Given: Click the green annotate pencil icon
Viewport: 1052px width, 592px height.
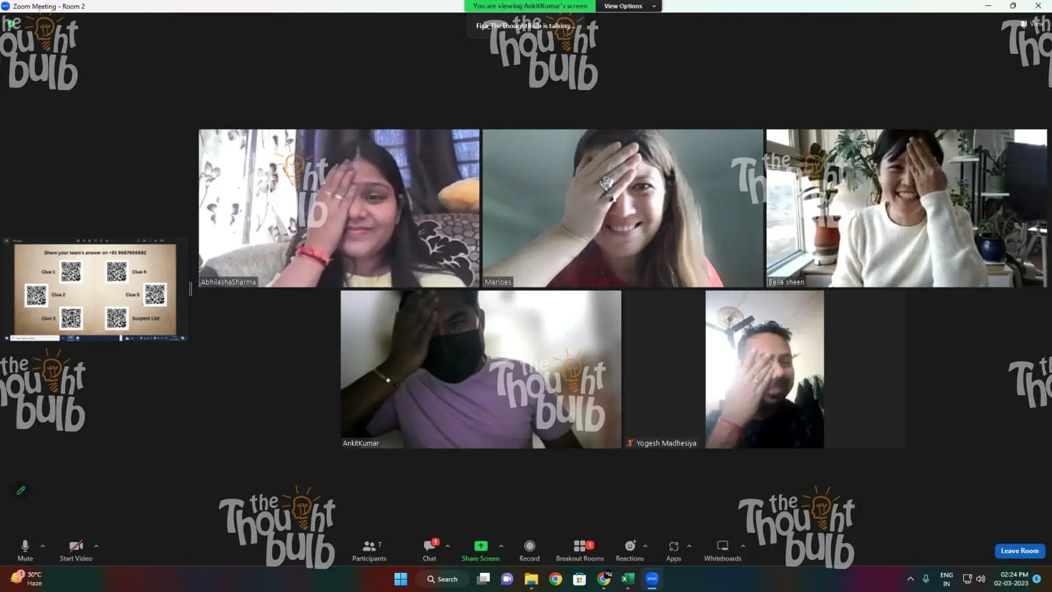Looking at the screenshot, I should (21, 490).
